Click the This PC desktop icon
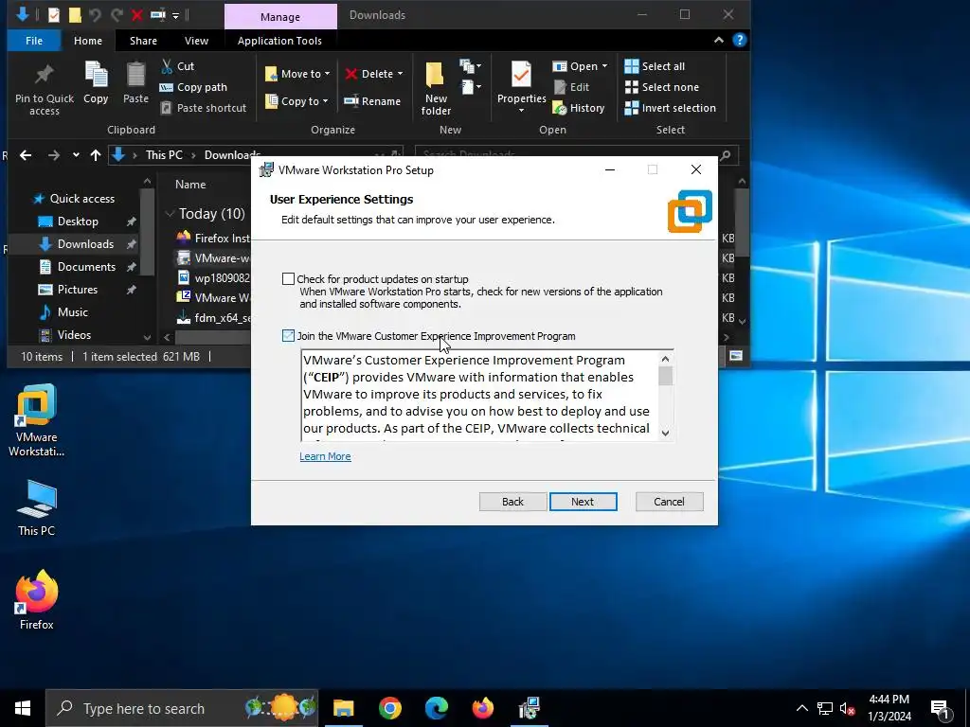This screenshot has width=970, height=727. 36,507
